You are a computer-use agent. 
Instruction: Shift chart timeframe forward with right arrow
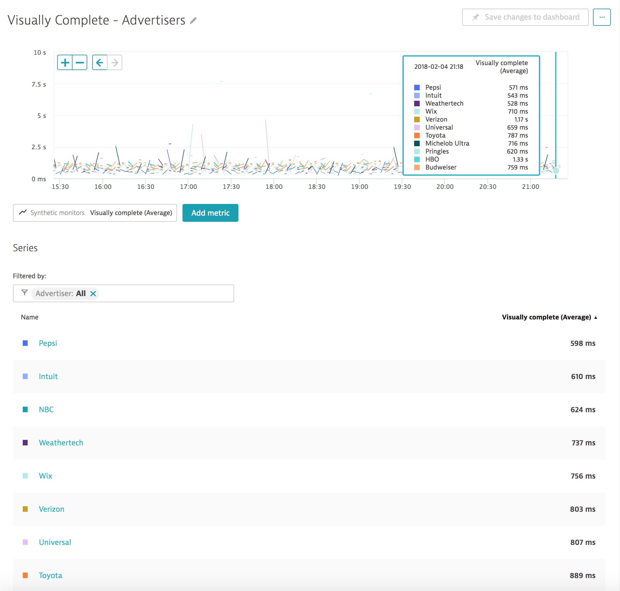(115, 62)
